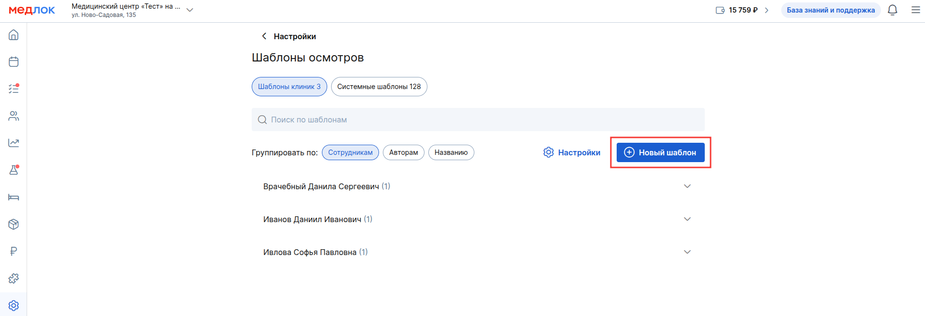This screenshot has width=925, height=316.
Task: Select the Шаблоны клиник tab
Action: [289, 87]
